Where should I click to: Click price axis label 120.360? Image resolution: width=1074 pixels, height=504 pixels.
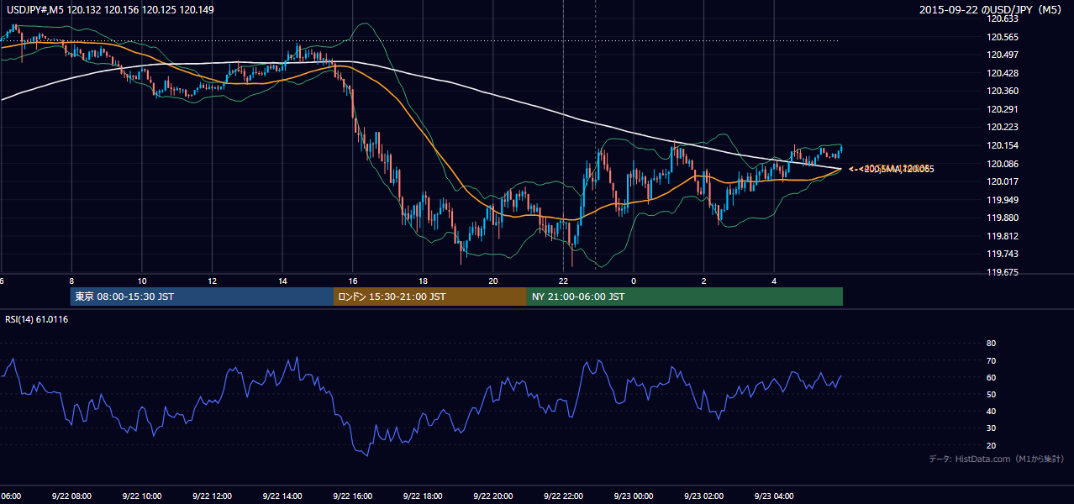1003,91
